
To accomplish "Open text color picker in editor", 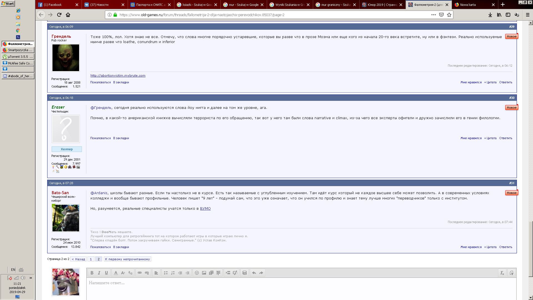I will coord(116,273).
